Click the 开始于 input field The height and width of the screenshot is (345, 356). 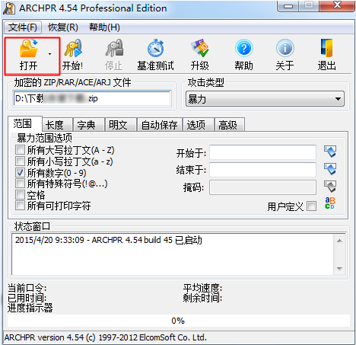[262, 152]
